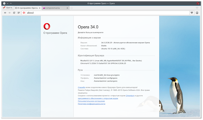The image size is (203, 120).
Task: Click the Opera icon in title bar corner
Action: (x=198, y=3)
